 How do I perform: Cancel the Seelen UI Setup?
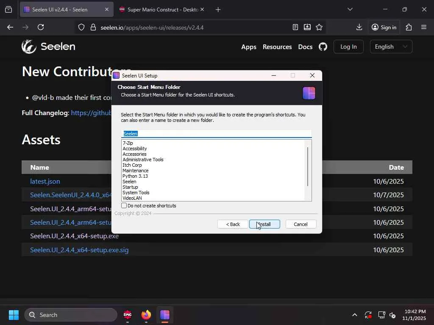pos(300,224)
